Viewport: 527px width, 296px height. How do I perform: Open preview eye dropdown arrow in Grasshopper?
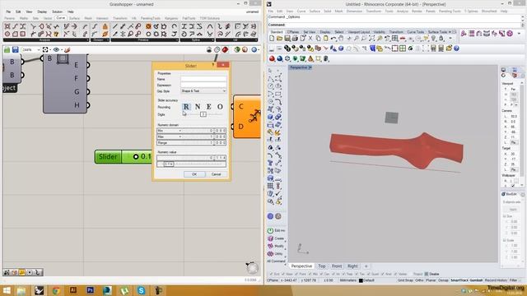pyautogui.click(x=62, y=50)
